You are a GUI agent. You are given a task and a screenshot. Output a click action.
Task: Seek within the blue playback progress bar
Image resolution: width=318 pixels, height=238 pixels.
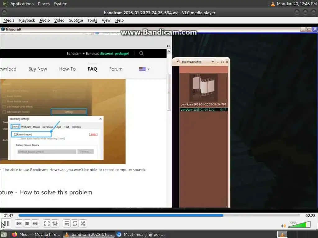coord(159,215)
